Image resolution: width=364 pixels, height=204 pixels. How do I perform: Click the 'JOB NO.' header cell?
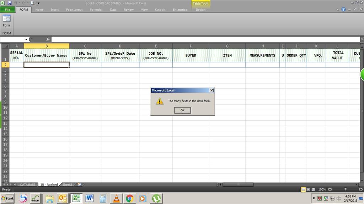coord(156,55)
